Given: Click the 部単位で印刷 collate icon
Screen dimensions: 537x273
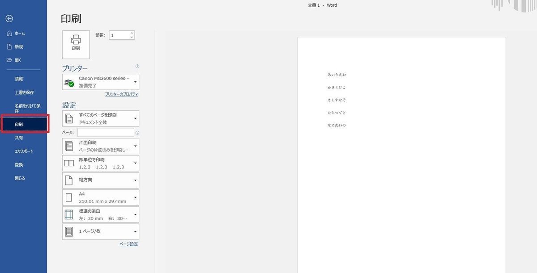Looking at the screenshot, I should coord(69,164).
